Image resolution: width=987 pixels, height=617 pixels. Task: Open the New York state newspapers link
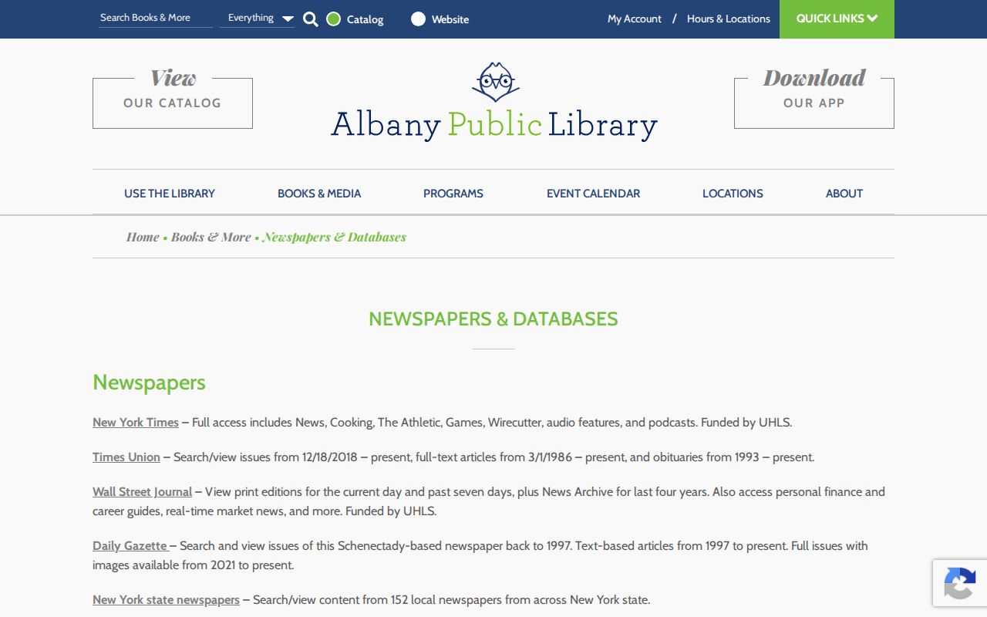coord(166,600)
